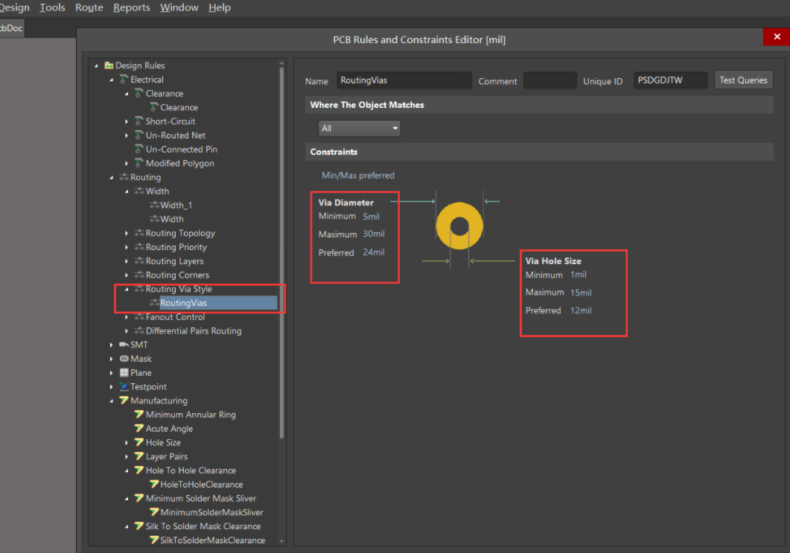Expand the Short-Circuit rule node
The width and height of the screenshot is (790, 553).
tap(127, 121)
